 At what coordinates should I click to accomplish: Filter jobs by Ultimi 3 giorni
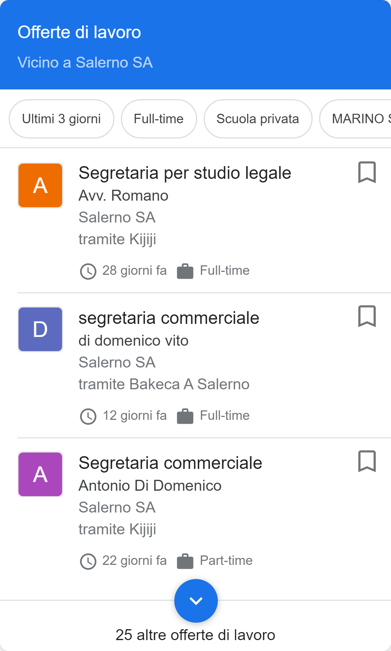61,119
